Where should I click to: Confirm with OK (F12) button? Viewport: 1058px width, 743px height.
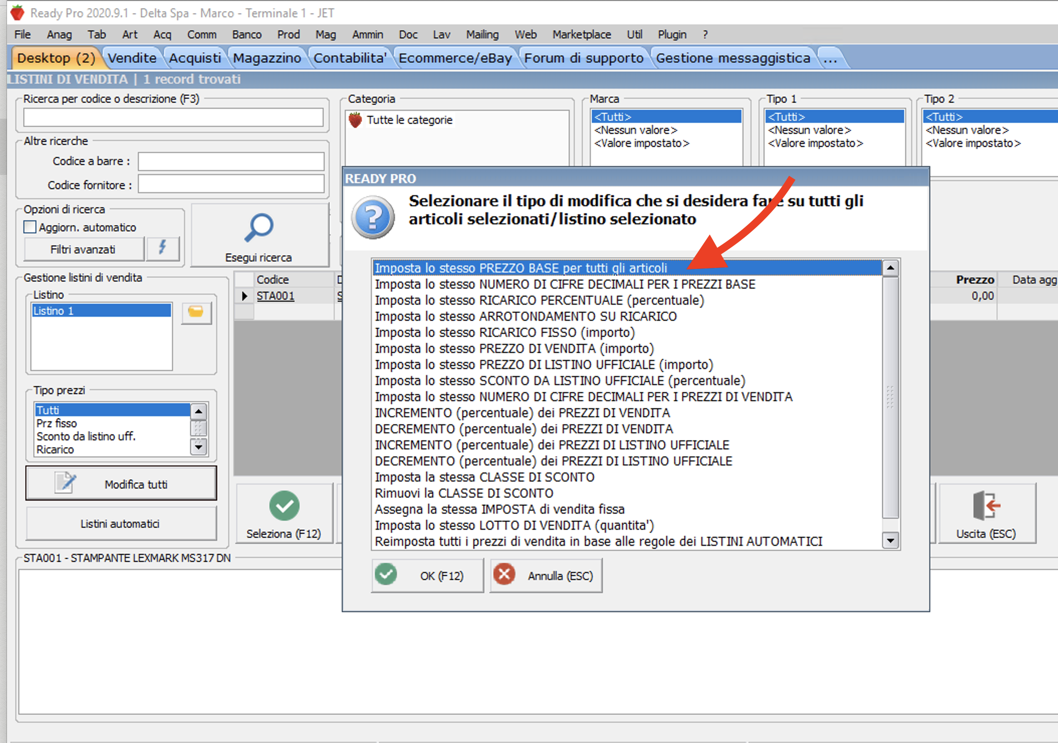428,575
